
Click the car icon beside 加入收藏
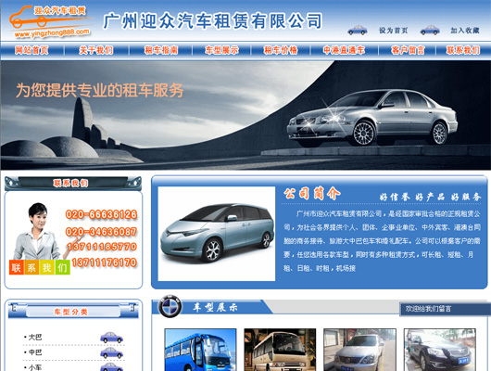click(430, 30)
